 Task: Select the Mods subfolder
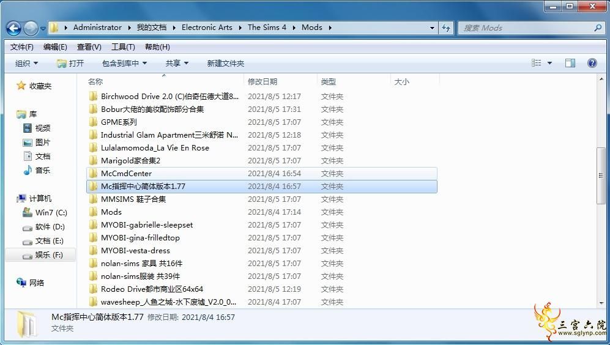pos(262,212)
